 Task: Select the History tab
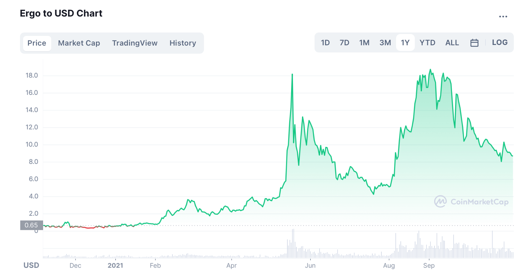183,43
